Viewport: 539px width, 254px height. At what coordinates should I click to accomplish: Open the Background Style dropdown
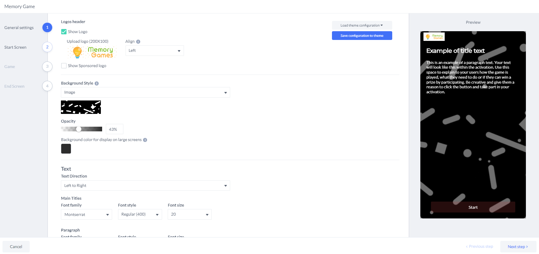tap(145, 92)
